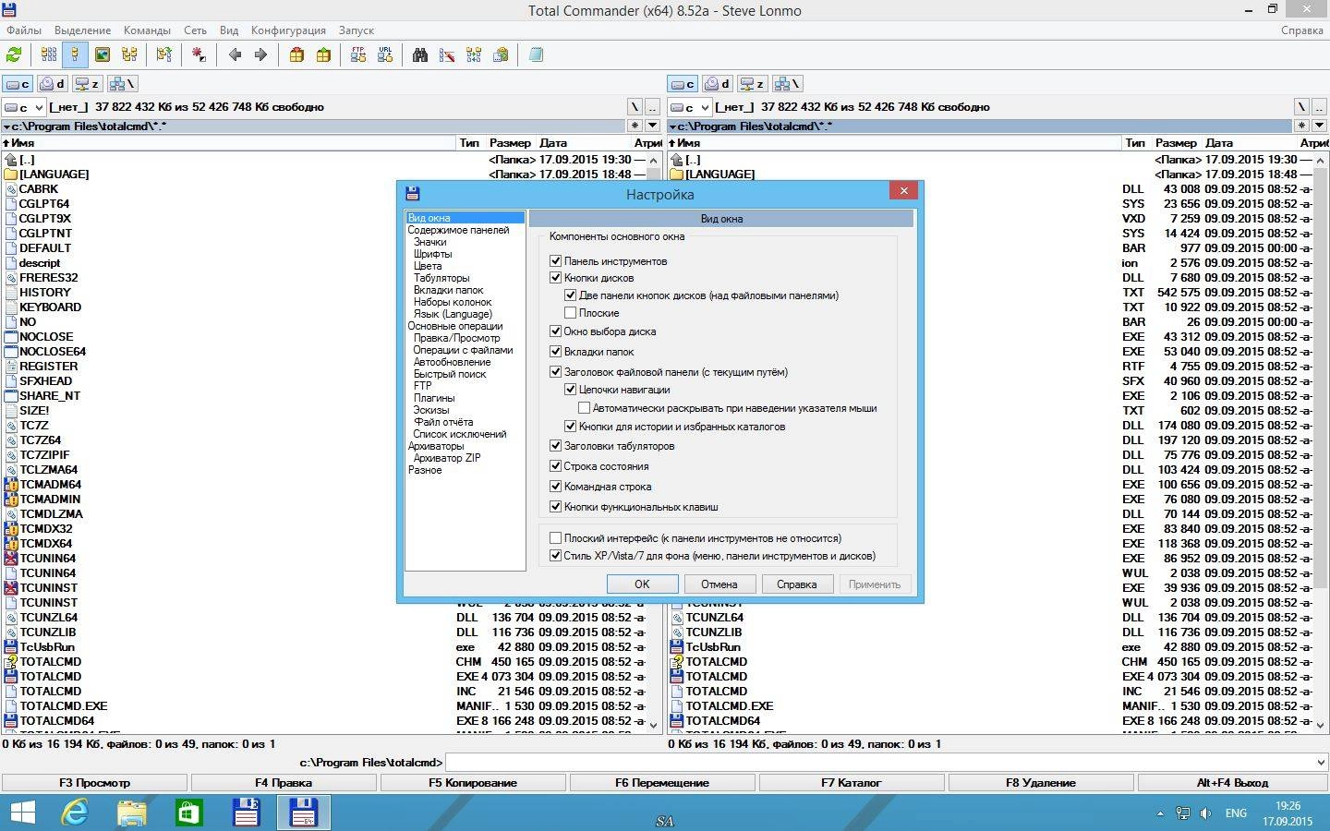Click the Pack files toolbar icon
Screen dimensions: 1330x831
pyautogui.click(x=296, y=54)
